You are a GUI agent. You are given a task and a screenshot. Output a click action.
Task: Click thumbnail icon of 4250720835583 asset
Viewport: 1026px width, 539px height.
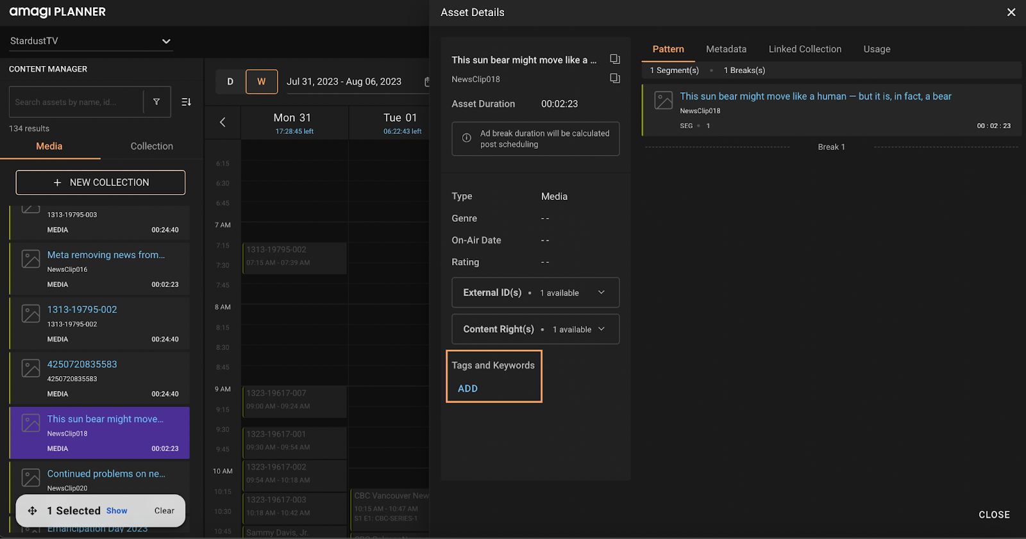(x=31, y=368)
